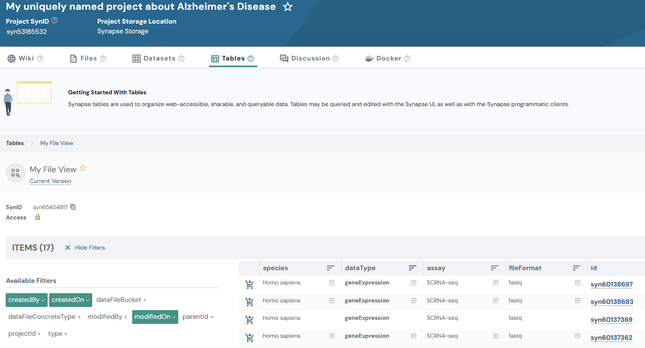This screenshot has height=348, width=645.
Task: Switch to the Files tab
Action: click(x=88, y=58)
